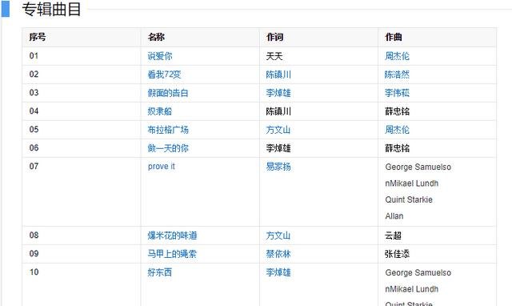The width and height of the screenshot is (512, 306).
Task: Click the composer text 张佳添
Action: (x=397, y=254)
